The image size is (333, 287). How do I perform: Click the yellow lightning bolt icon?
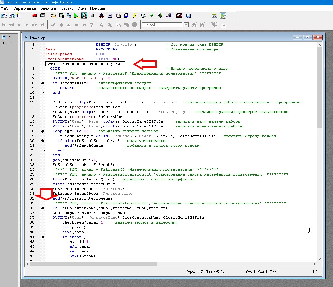coord(134,16)
